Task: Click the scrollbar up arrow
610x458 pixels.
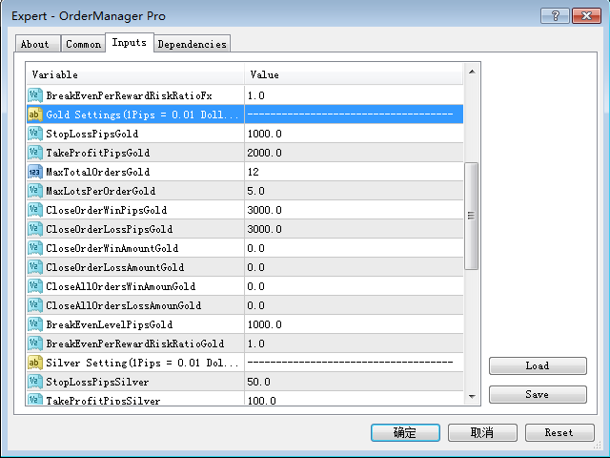Action: [472, 72]
